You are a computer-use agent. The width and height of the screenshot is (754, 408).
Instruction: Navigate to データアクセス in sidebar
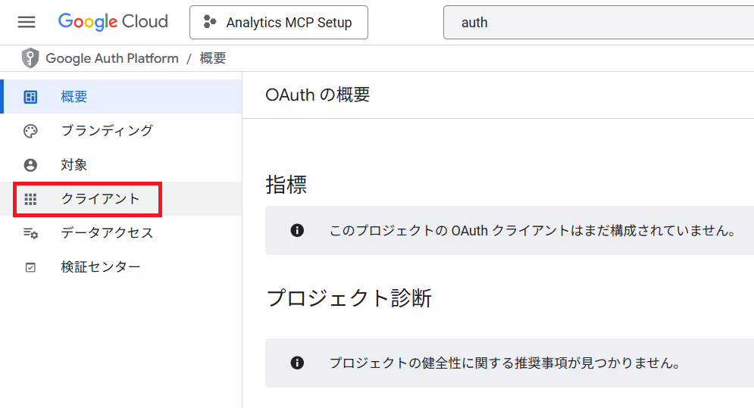(107, 233)
